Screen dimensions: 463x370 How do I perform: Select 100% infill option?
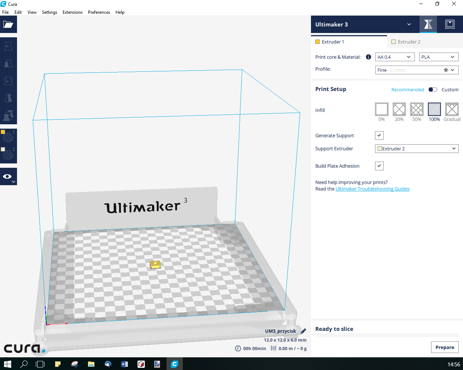[x=434, y=109]
